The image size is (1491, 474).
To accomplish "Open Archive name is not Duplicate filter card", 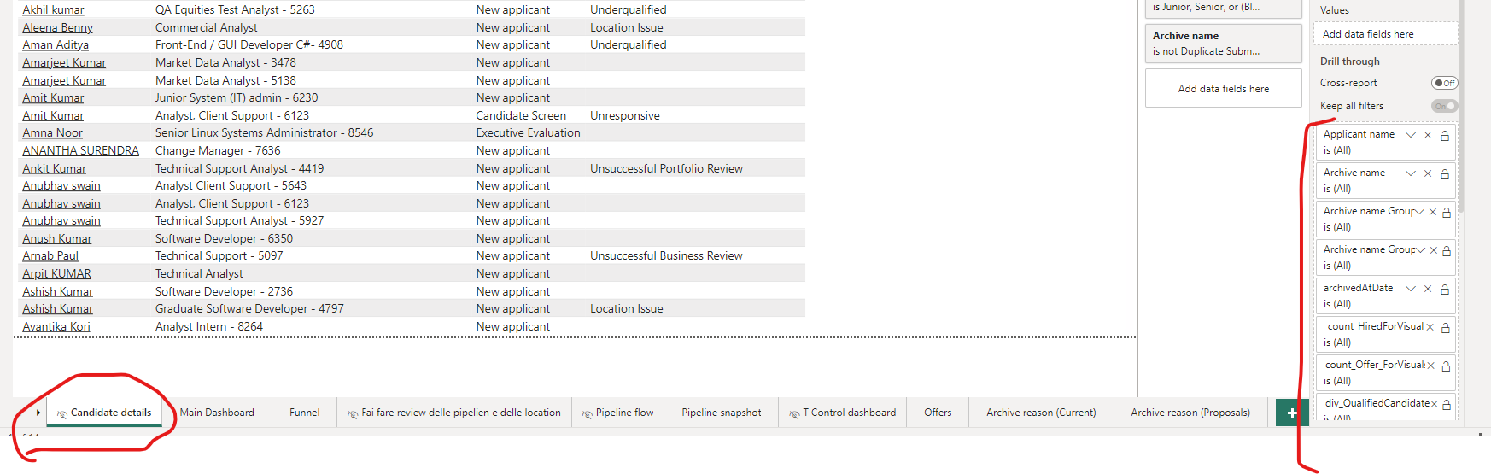I will [x=1223, y=44].
